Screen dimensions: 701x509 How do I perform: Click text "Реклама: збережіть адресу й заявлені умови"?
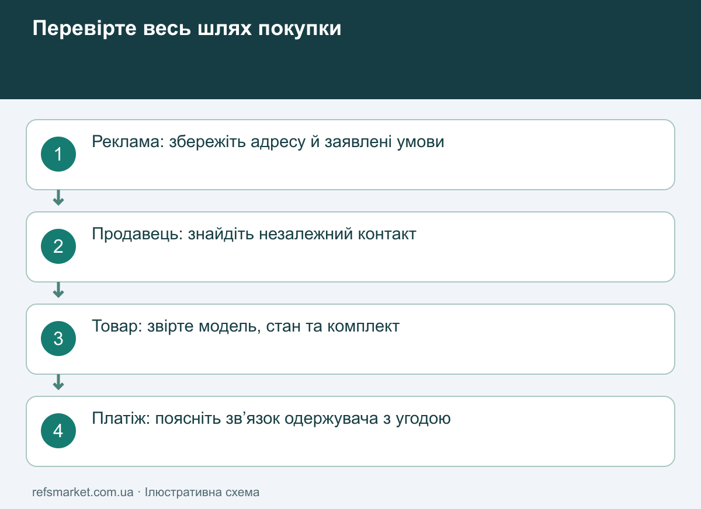pos(268,142)
